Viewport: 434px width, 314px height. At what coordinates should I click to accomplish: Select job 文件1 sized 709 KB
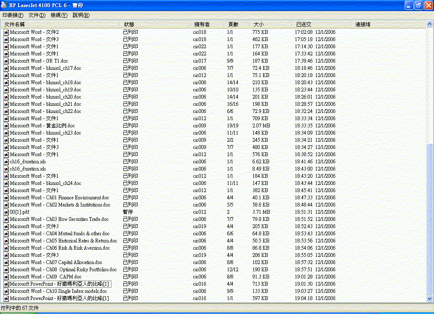pyautogui.click(x=34, y=118)
